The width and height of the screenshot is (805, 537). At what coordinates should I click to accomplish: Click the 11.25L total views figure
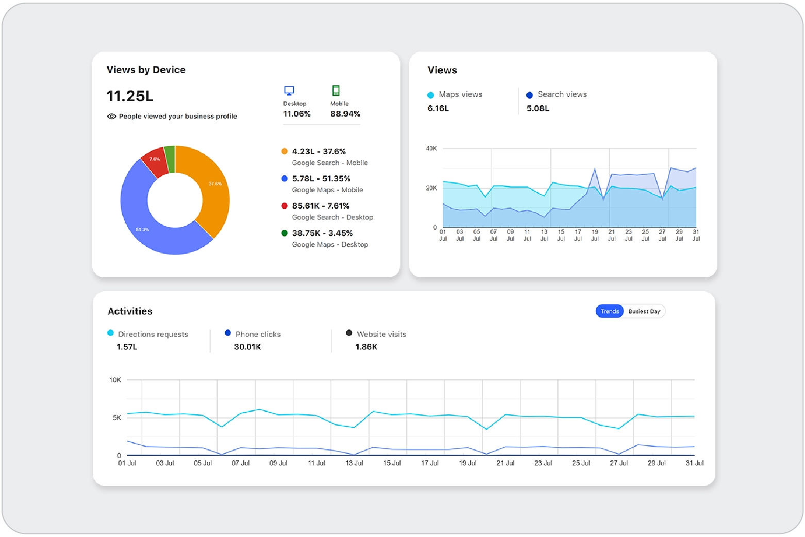click(x=130, y=96)
